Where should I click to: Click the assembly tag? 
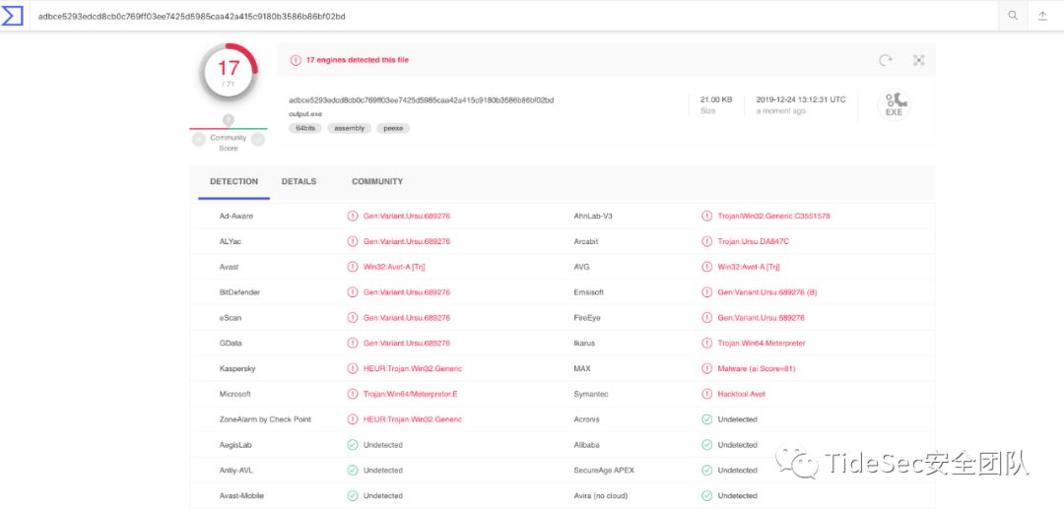pyautogui.click(x=349, y=128)
